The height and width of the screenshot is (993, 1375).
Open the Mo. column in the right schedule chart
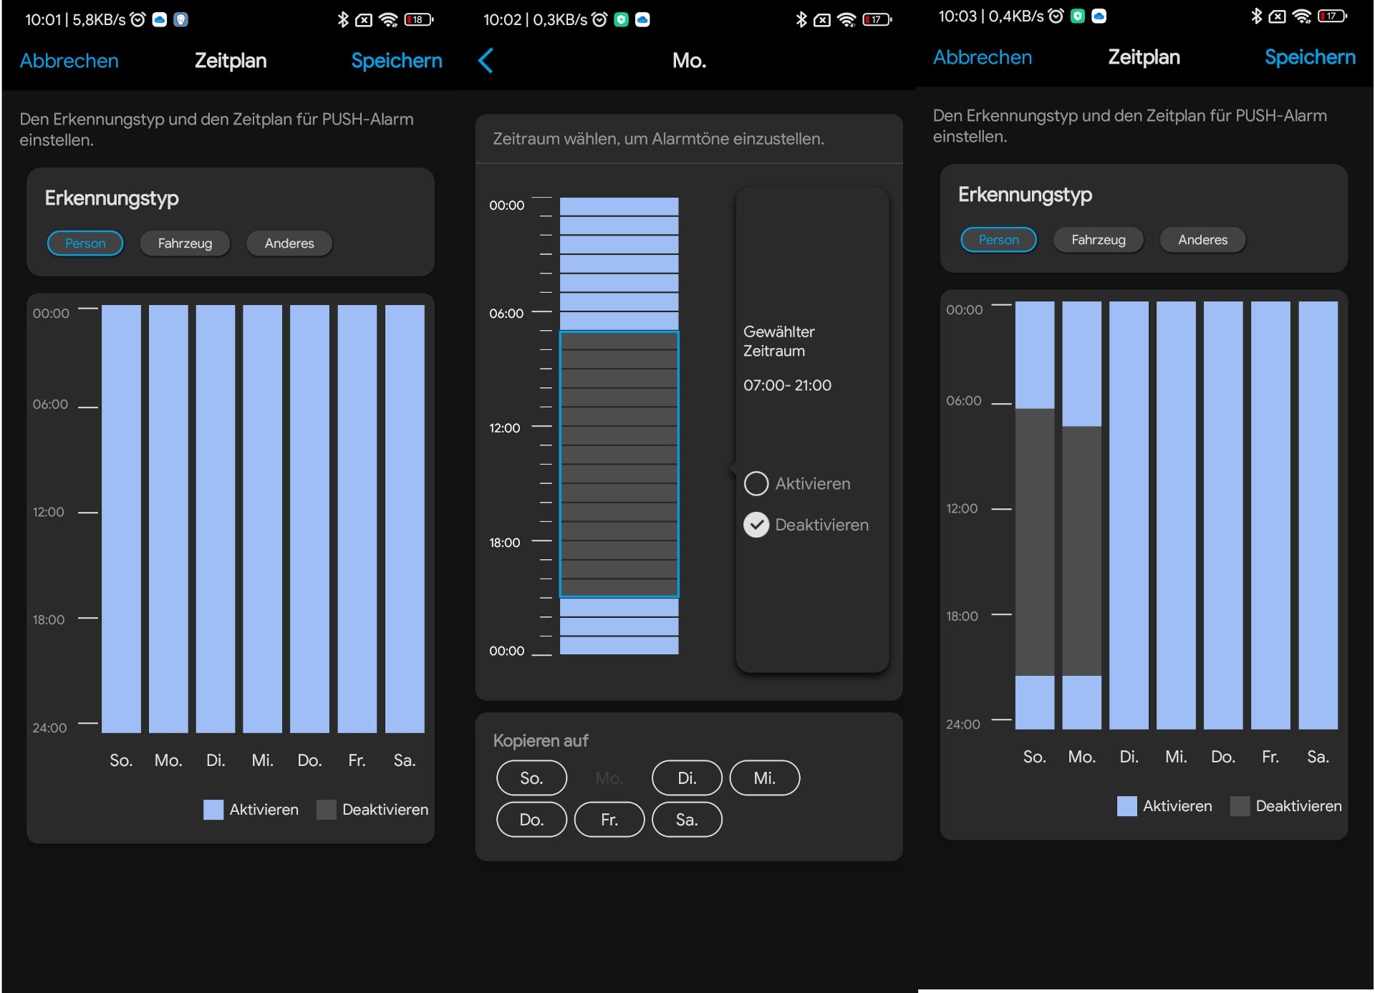pyautogui.click(x=1081, y=515)
